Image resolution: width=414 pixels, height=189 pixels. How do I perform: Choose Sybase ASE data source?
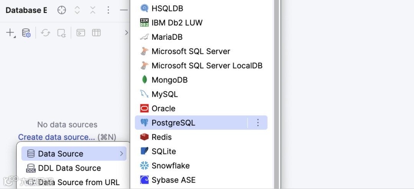point(201,180)
